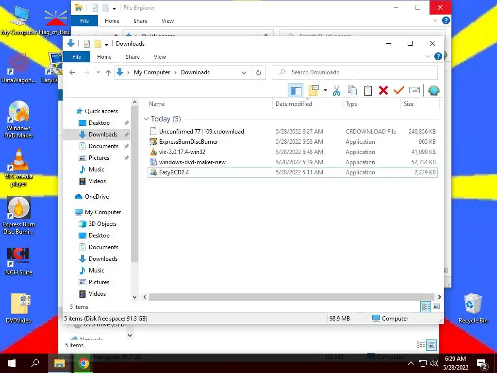The height and width of the screenshot is (373, 497).
Task: Go back with the left arrow button
Action: (x=72, y=72)
